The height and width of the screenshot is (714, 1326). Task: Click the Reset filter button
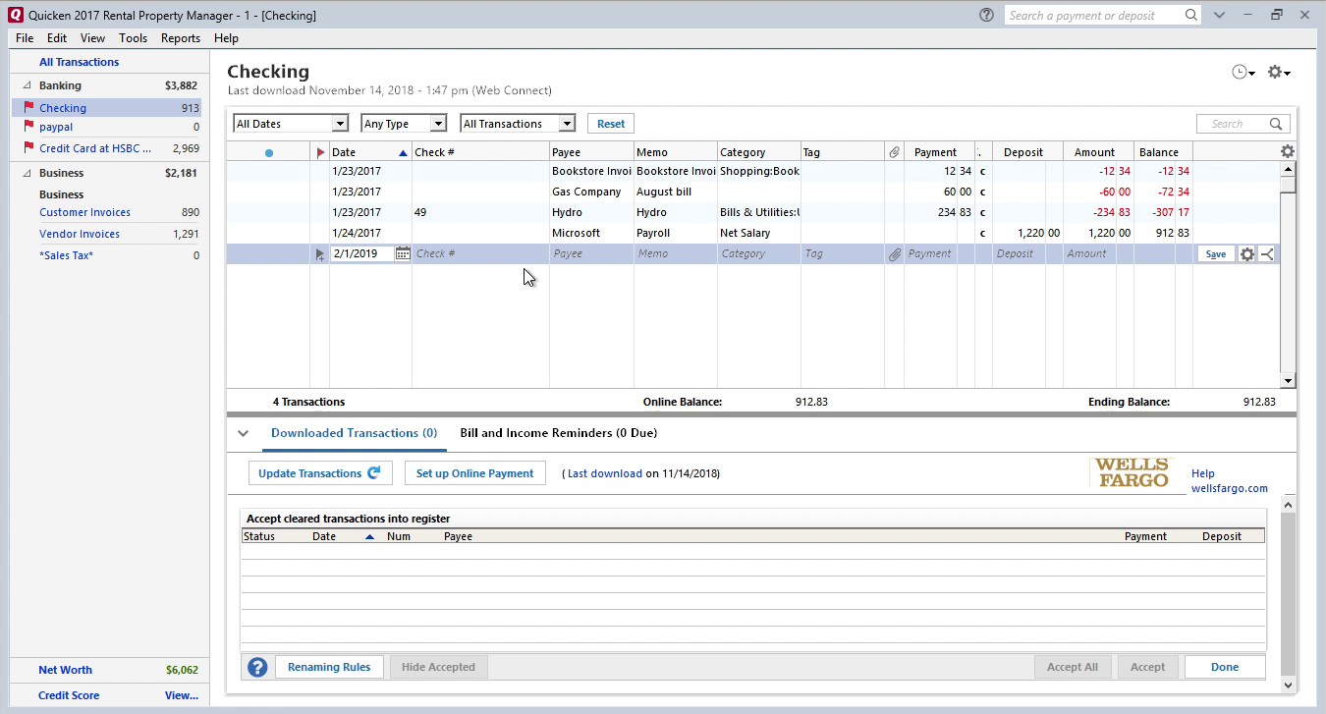click(611, 124)
